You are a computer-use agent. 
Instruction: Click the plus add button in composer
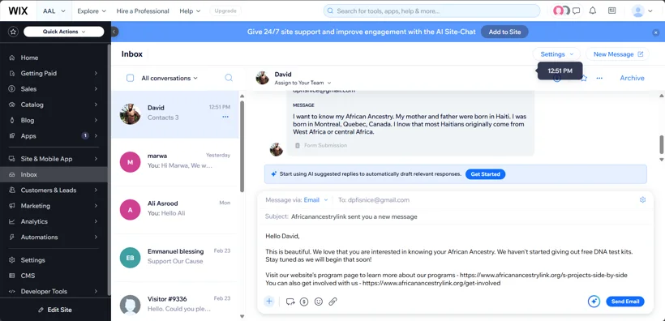[269, 302]
